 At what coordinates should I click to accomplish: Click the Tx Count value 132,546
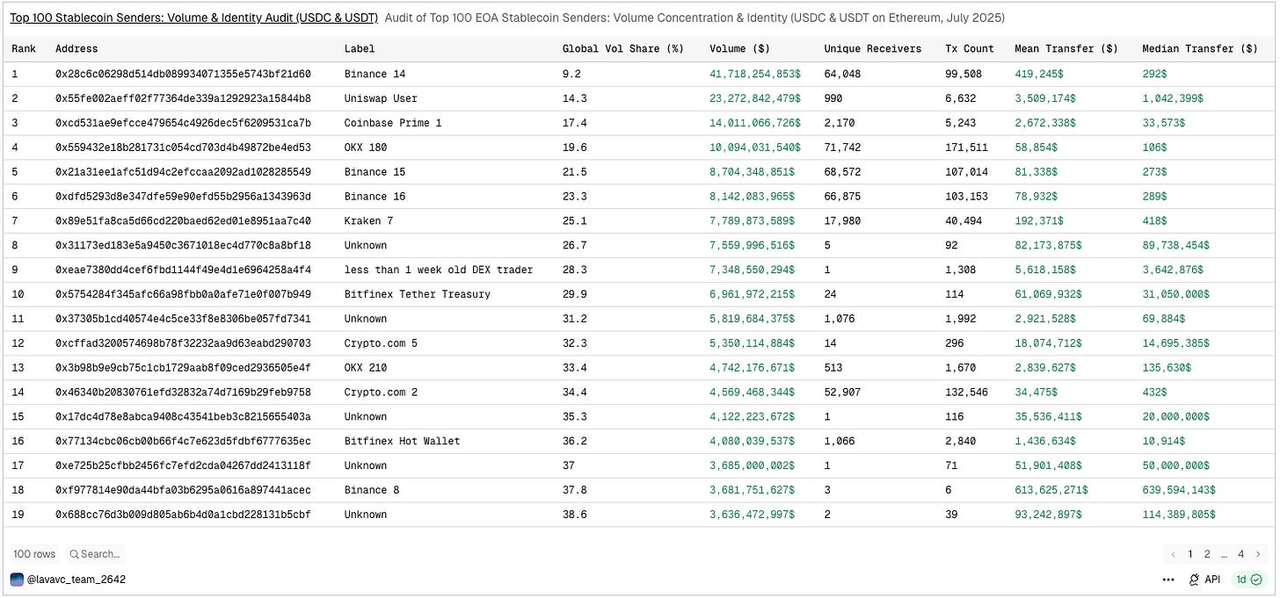[966, 393]
